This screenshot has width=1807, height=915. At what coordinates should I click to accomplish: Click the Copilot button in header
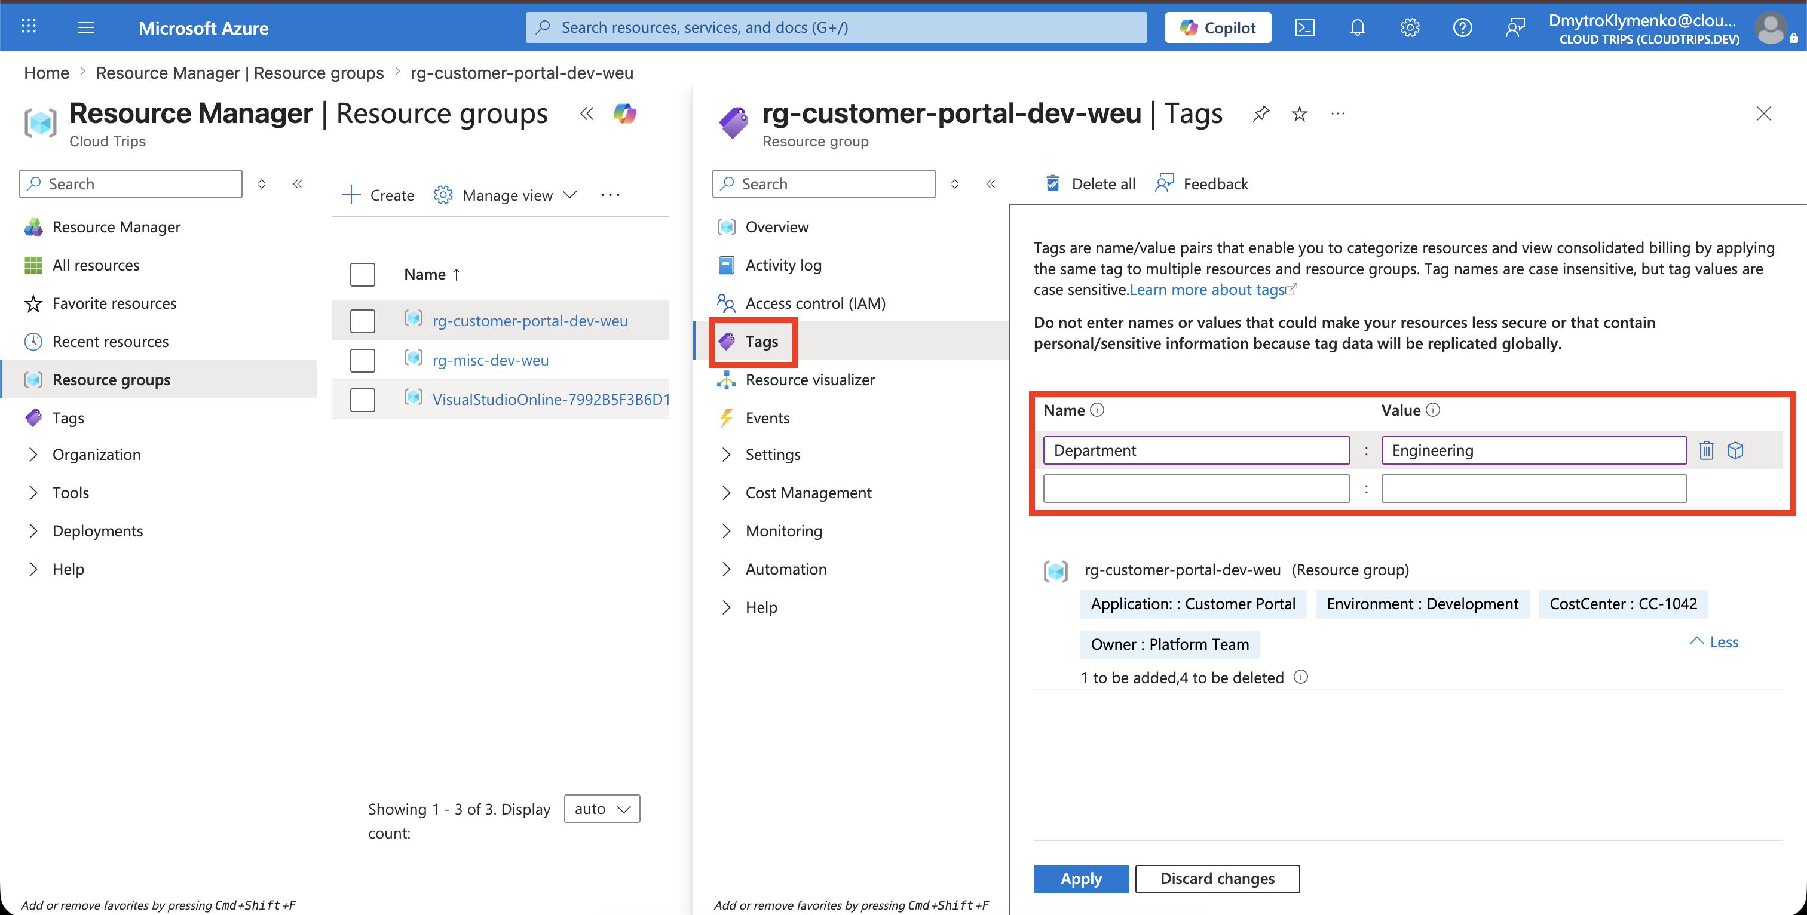[x=1218, y=27]
